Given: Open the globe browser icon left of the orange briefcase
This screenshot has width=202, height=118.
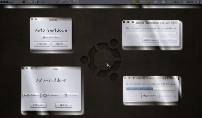Looking at the screenshot, I should 57,2.
